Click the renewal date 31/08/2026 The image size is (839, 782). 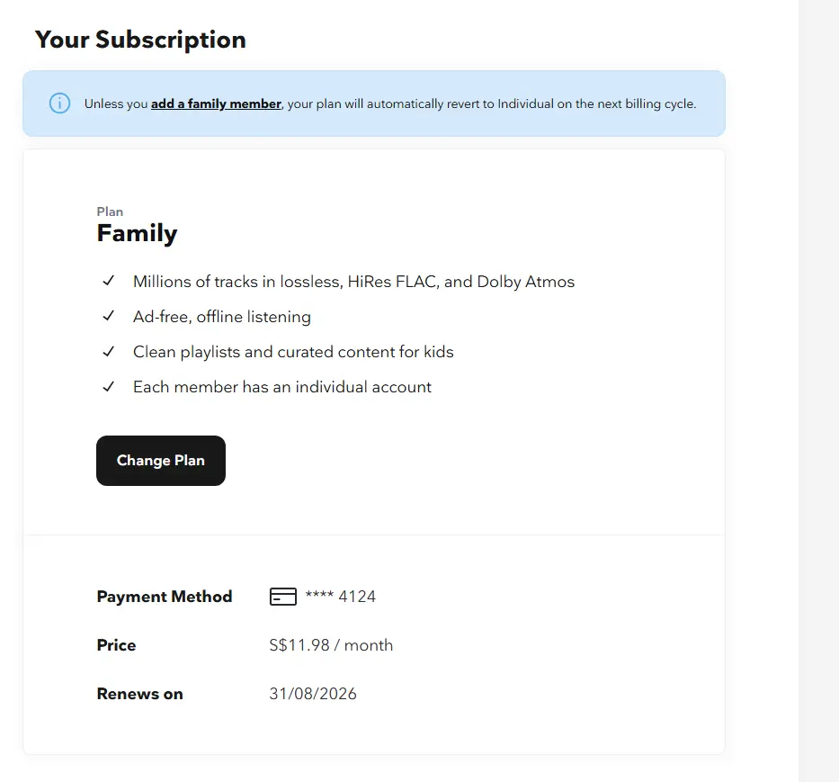coord(313,694)
